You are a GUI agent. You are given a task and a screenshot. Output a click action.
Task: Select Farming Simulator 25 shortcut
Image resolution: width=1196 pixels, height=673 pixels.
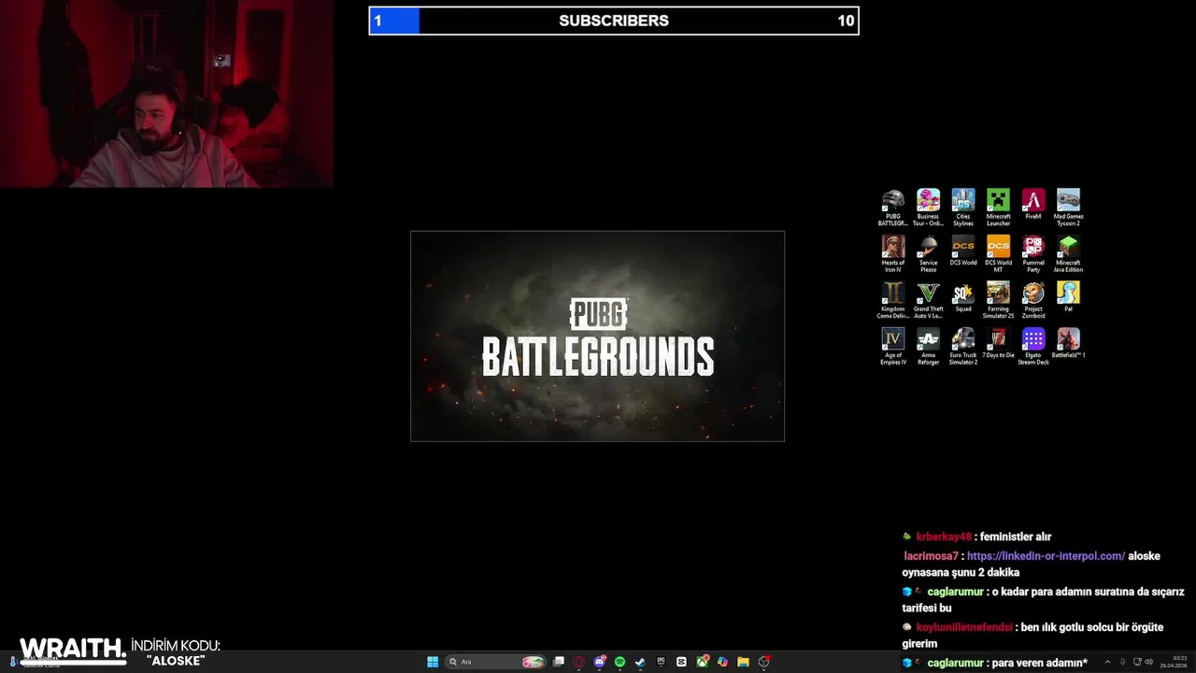tap(998, 300)
